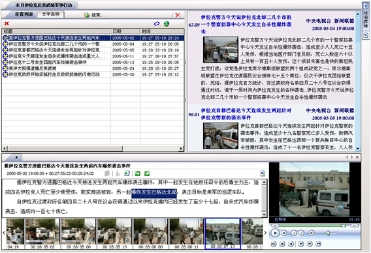Viewport: 371px width, 253px height.
Task: Switch to the 设置列表 tab
Action: [24, 14]
